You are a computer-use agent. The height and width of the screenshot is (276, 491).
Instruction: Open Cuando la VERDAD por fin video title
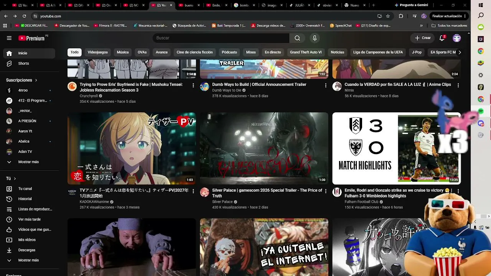398,84
